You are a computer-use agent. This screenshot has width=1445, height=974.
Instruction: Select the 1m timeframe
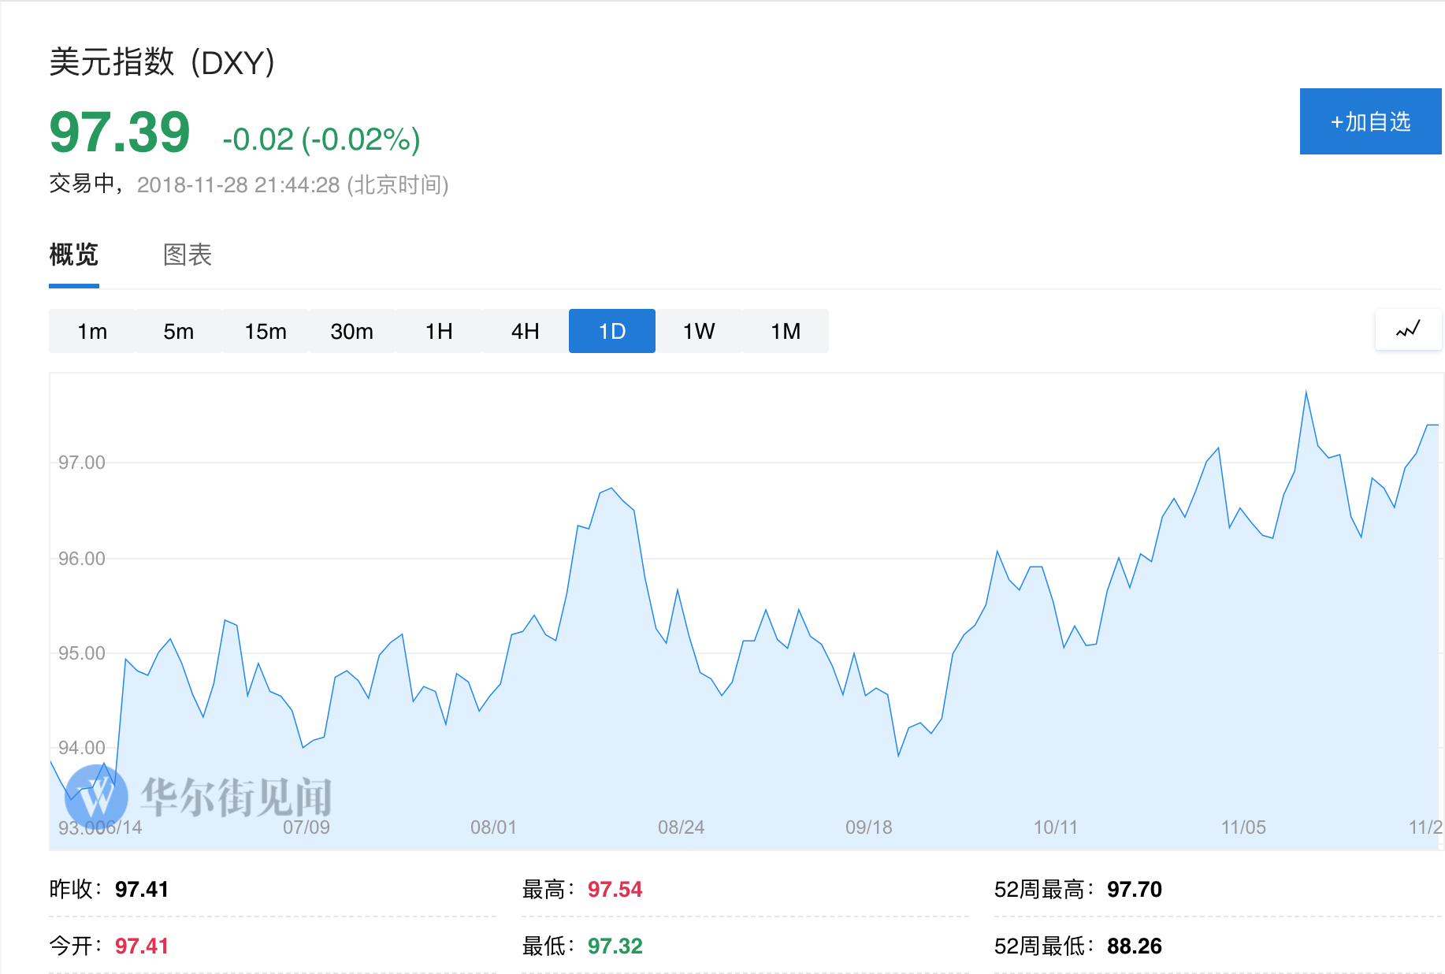coord(92,331)
